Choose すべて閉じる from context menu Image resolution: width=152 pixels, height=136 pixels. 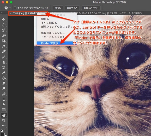[57, 23]
